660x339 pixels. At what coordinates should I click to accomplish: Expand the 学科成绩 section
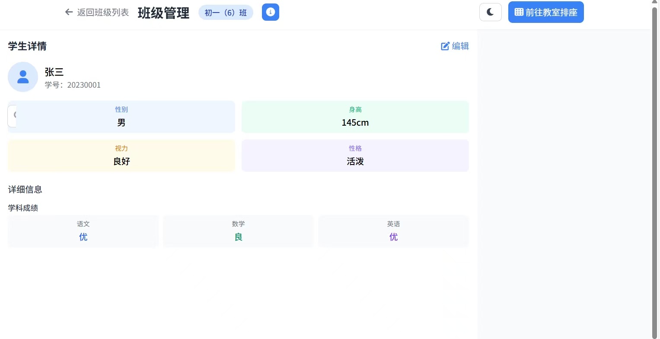click(x=23, y=208)
